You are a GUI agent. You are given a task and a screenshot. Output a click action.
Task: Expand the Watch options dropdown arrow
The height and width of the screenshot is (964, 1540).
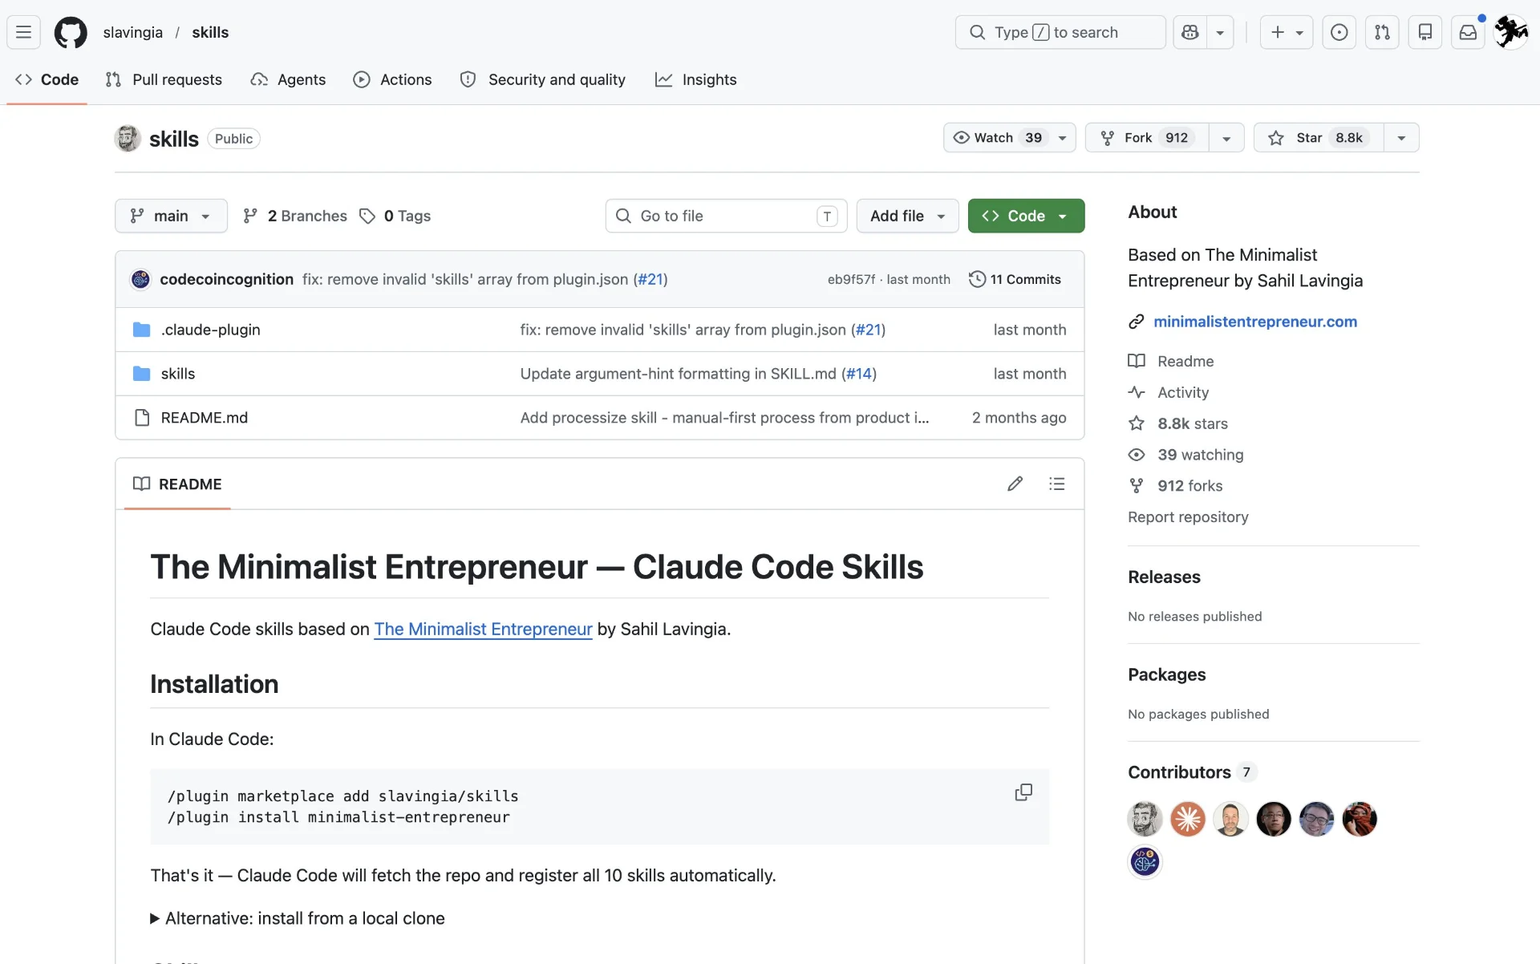tap(1063, 138)
